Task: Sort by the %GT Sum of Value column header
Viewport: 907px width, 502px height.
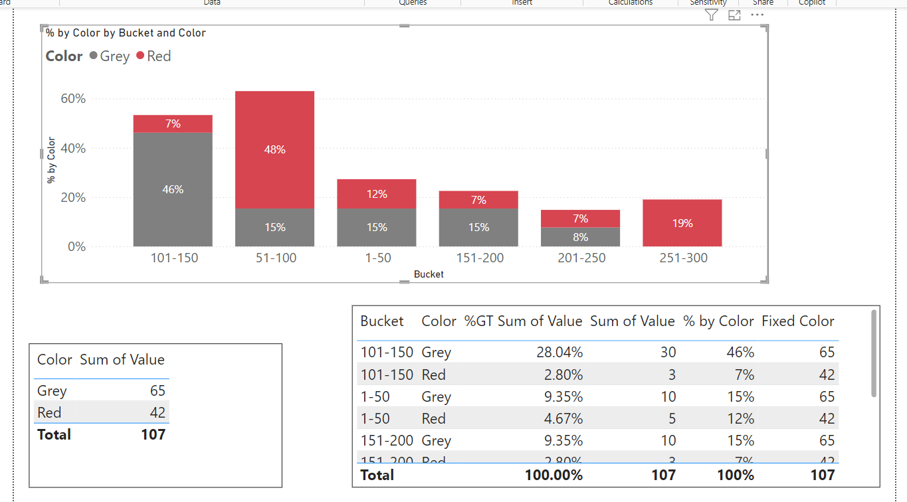Action: click(x=523, y=321)
